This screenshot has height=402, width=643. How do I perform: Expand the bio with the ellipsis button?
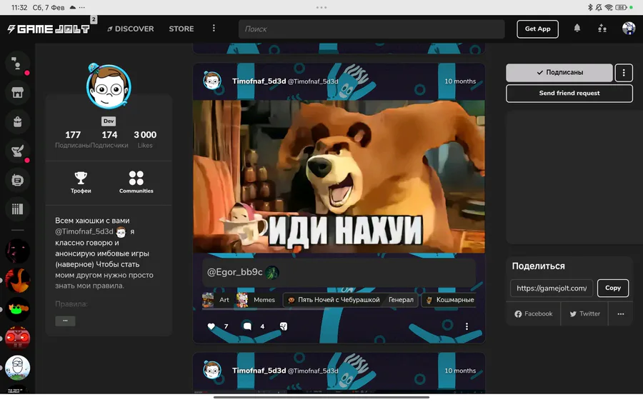click(x=65, y=321)
